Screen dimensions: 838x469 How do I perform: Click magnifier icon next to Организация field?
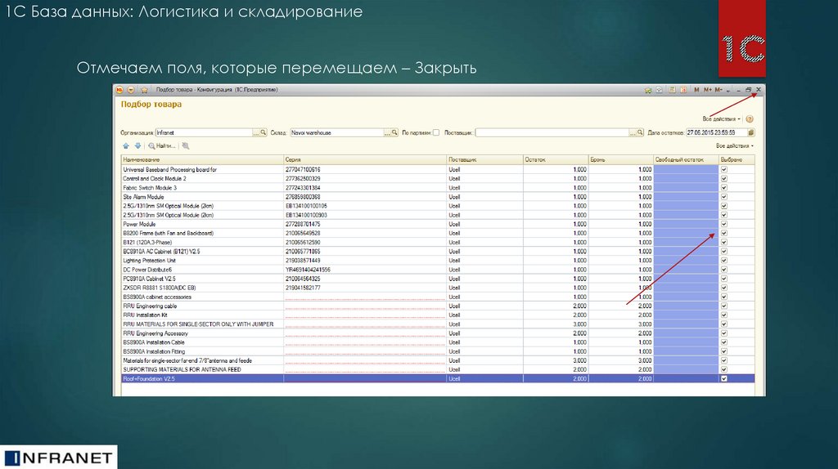pyautogui.click(x=264, y=132)
